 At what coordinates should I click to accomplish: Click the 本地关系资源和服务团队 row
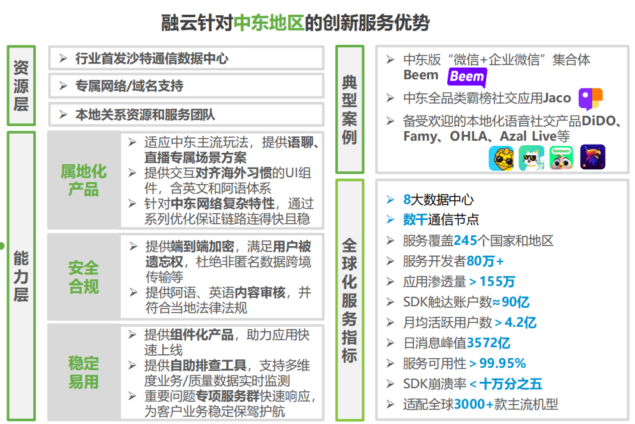[186, 114]
